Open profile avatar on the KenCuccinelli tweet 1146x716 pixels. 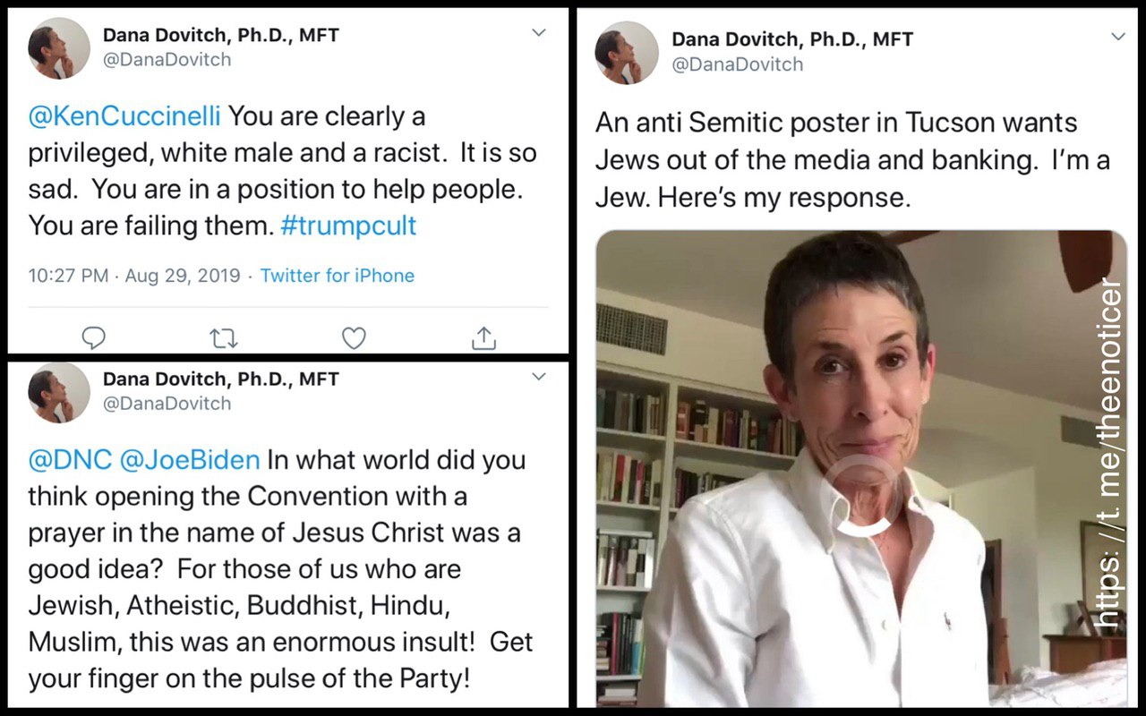[x=59, y=48]
